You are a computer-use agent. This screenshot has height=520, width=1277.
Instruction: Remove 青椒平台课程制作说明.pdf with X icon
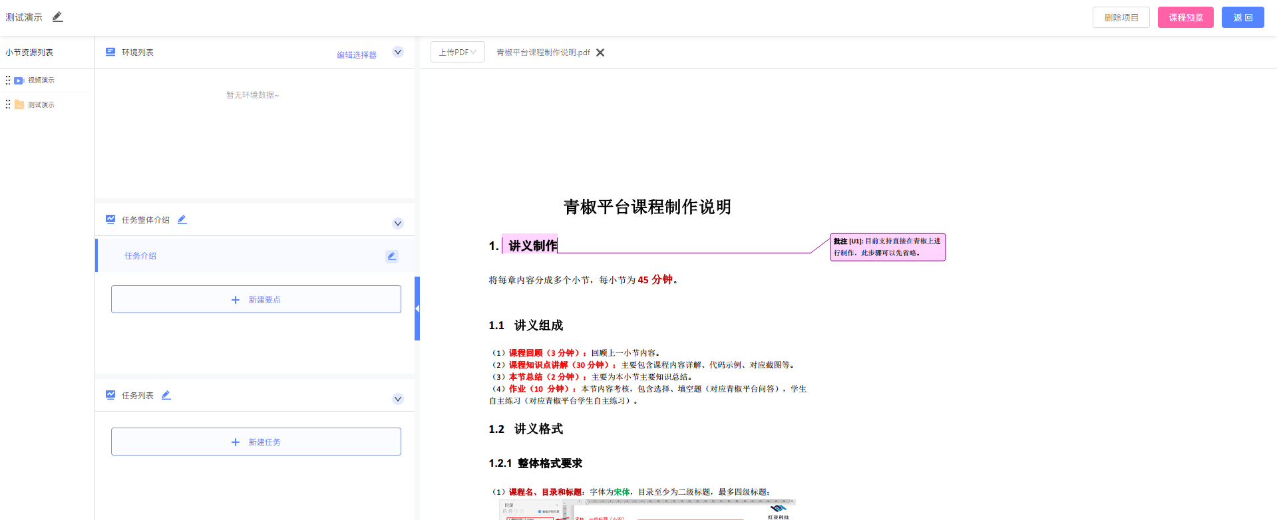point(600,53)
